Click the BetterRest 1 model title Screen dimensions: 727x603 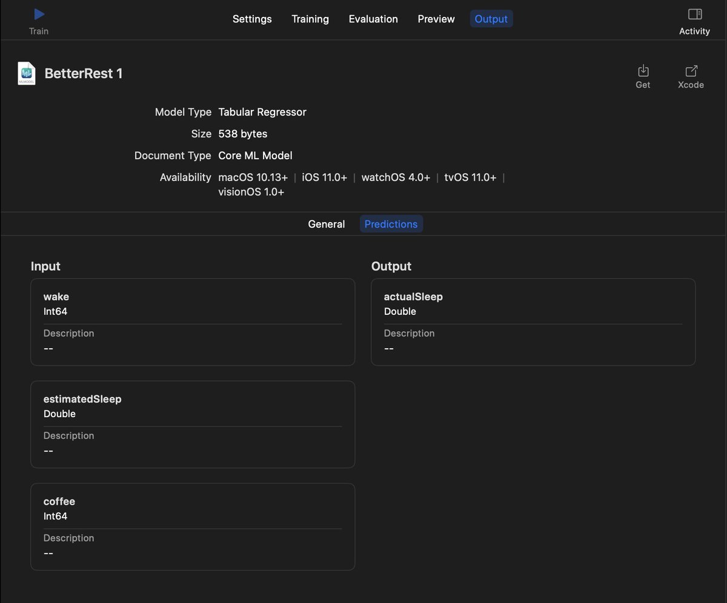pos(84,73)
